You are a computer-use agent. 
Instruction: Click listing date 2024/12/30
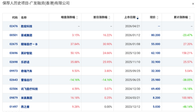click(133, 89)
